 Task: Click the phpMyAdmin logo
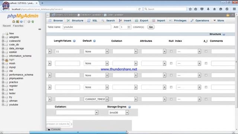click(x=23, y=16)
